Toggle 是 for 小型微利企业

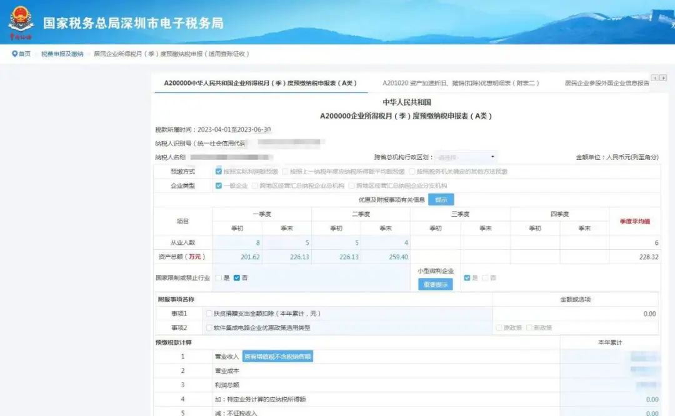click(467, 278)
